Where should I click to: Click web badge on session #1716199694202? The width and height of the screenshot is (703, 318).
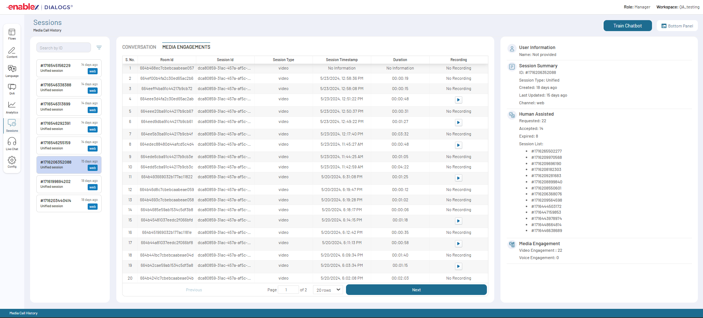pyautogui.click(x=92, y=187)
